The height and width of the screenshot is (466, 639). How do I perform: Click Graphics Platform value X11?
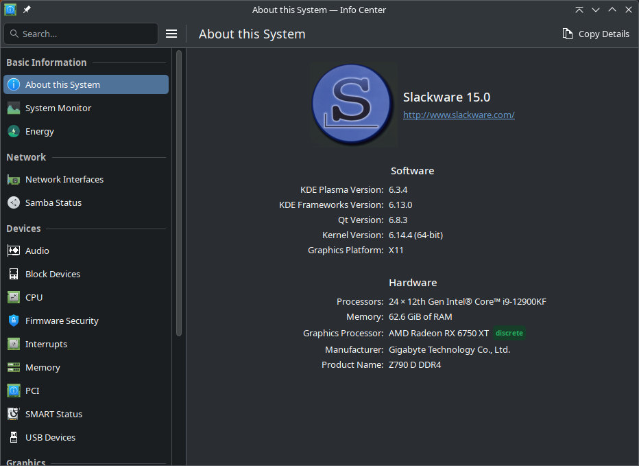396,250
